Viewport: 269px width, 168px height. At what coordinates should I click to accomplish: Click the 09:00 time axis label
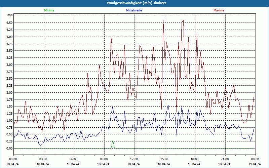[104, 159]
